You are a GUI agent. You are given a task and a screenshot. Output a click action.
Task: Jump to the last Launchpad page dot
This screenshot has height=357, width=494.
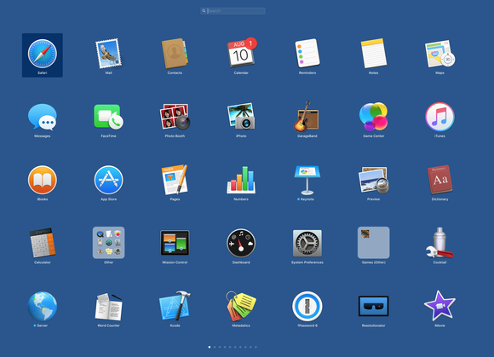tap(256, 347)
